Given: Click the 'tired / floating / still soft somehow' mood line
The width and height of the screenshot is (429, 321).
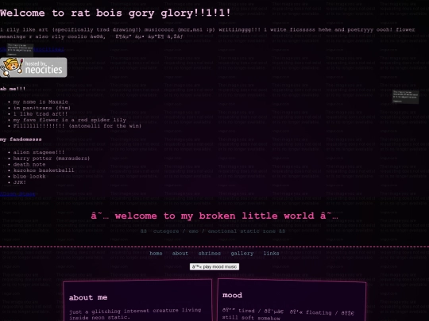Looking at the screenshot, I should tap(288, 315).
